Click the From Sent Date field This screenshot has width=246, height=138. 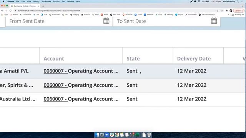(x=59, y=21)
